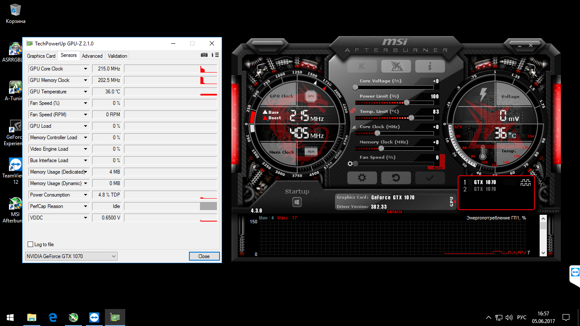Open the Memory Controller Load sensor dropdown
580x326 pixels.
85,138
